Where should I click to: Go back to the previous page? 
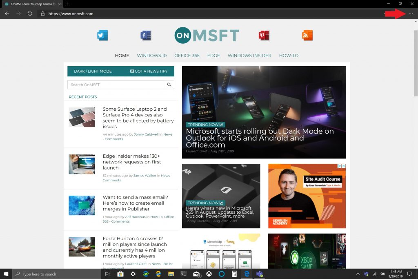(7, 13)
